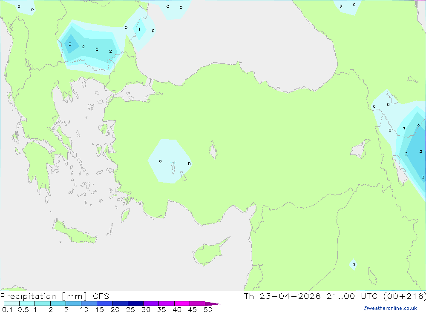426x312 pixels.
Task: Choose the 30–35 mm violet legend swatch
Action: [151, 303]
